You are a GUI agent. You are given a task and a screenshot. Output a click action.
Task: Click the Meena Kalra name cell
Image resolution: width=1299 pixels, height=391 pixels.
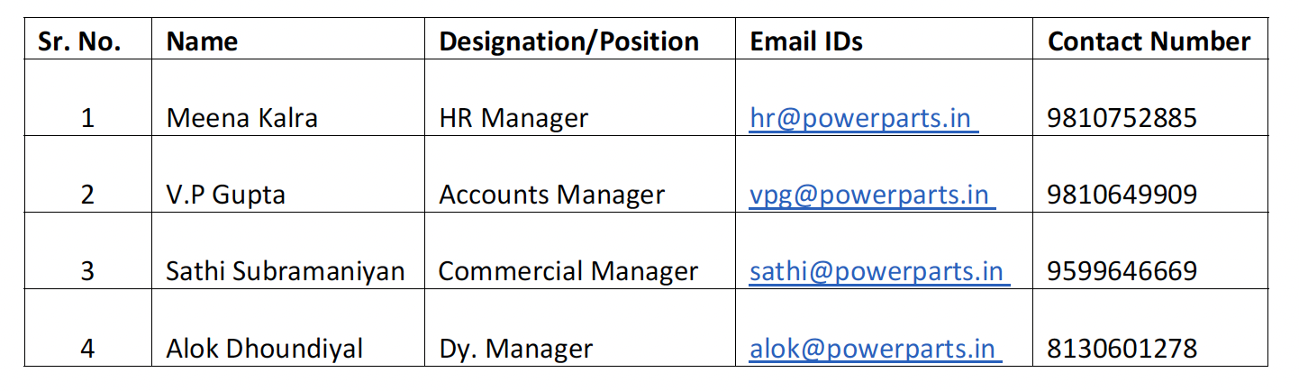(242, 118)
